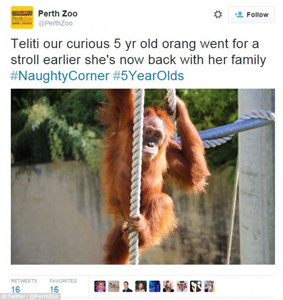This screenshot has width=283, height=300.
Task: Click the Perth Zoo profile logo
Action: coord(22,17)
